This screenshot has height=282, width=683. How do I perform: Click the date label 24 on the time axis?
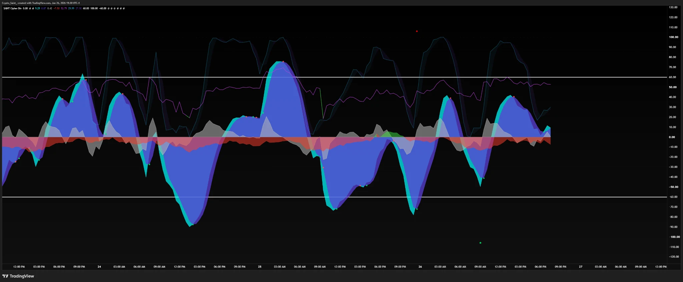(99, 267)
